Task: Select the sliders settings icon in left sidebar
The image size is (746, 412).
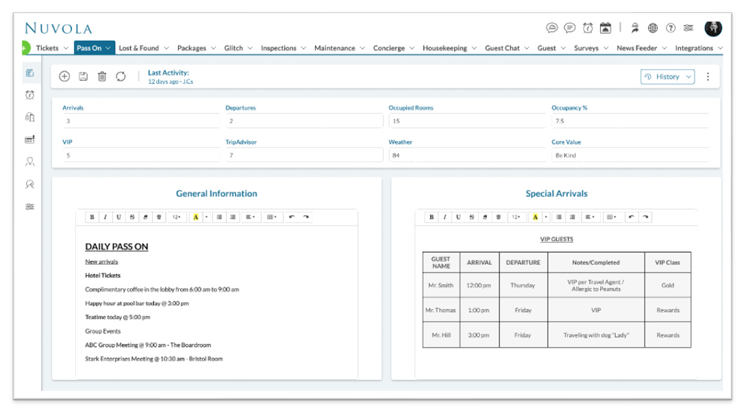Action: pos(29,206)
